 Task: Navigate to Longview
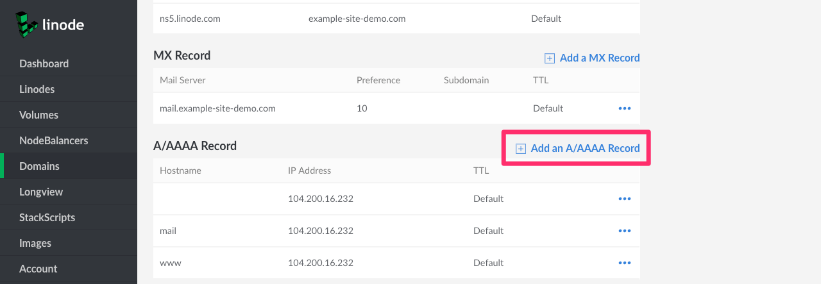click(x=41, y=192)
